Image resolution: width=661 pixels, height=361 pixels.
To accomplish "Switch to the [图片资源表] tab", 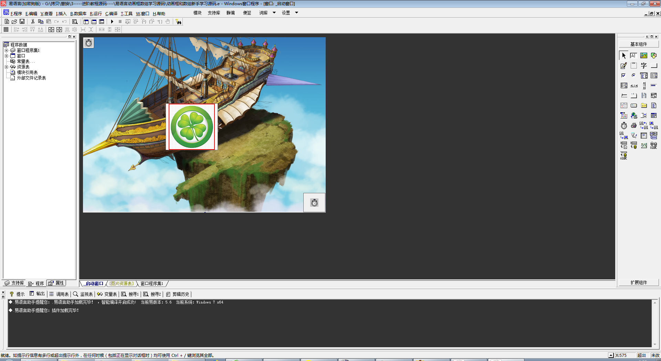I will pyautogui.click(x=122, y=283).
